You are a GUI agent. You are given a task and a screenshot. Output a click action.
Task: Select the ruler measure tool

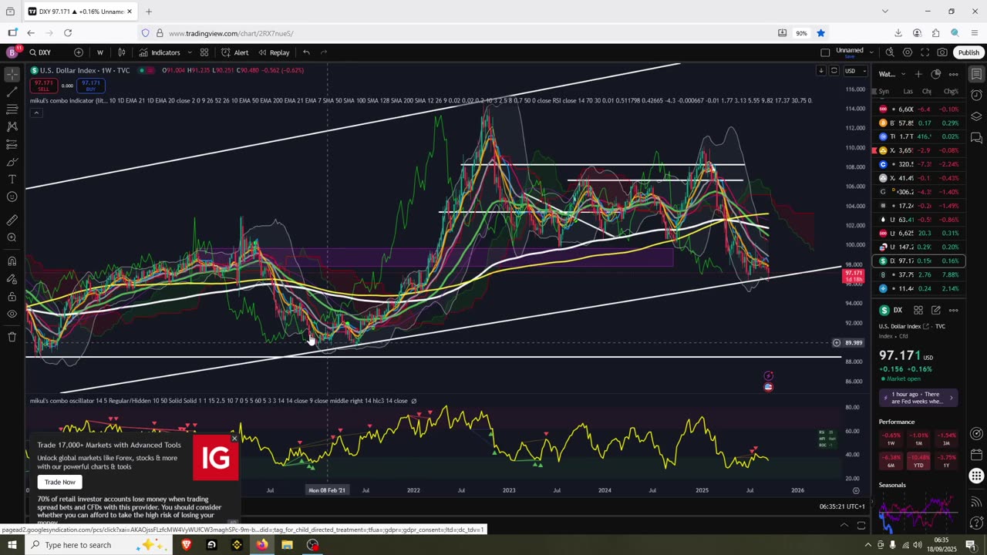tap(12, 220)
